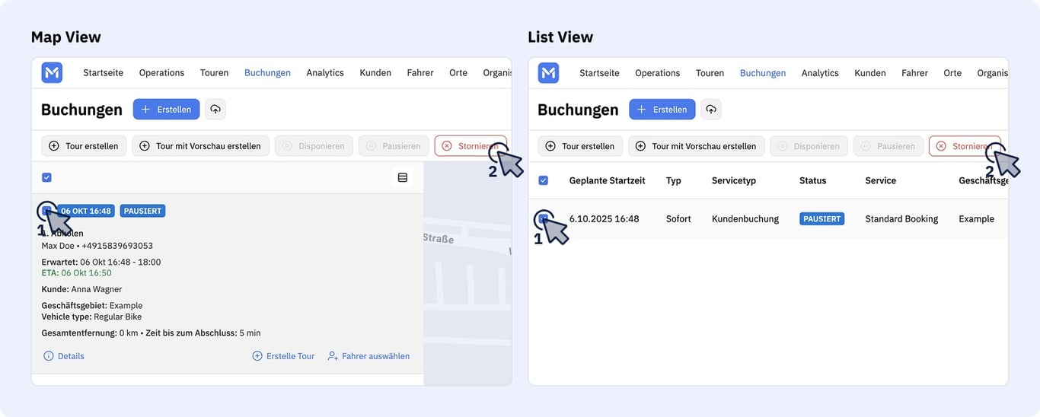Click 06 OKT 16:48 date badge

[85, 211]
